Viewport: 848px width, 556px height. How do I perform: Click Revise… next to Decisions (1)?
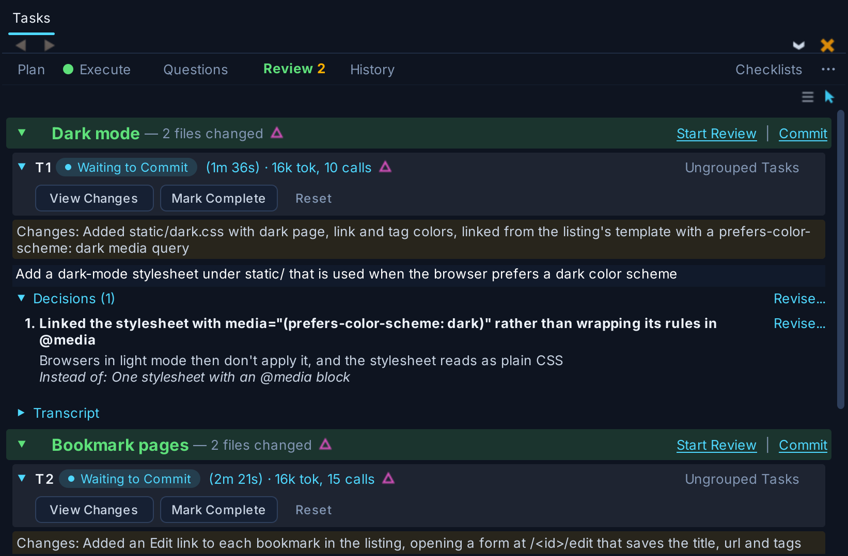tap(799, 299)
